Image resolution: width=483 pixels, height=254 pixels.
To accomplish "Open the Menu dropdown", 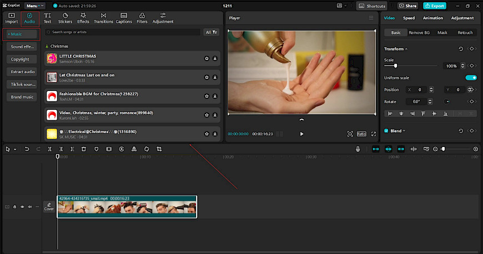I will 34,6.
